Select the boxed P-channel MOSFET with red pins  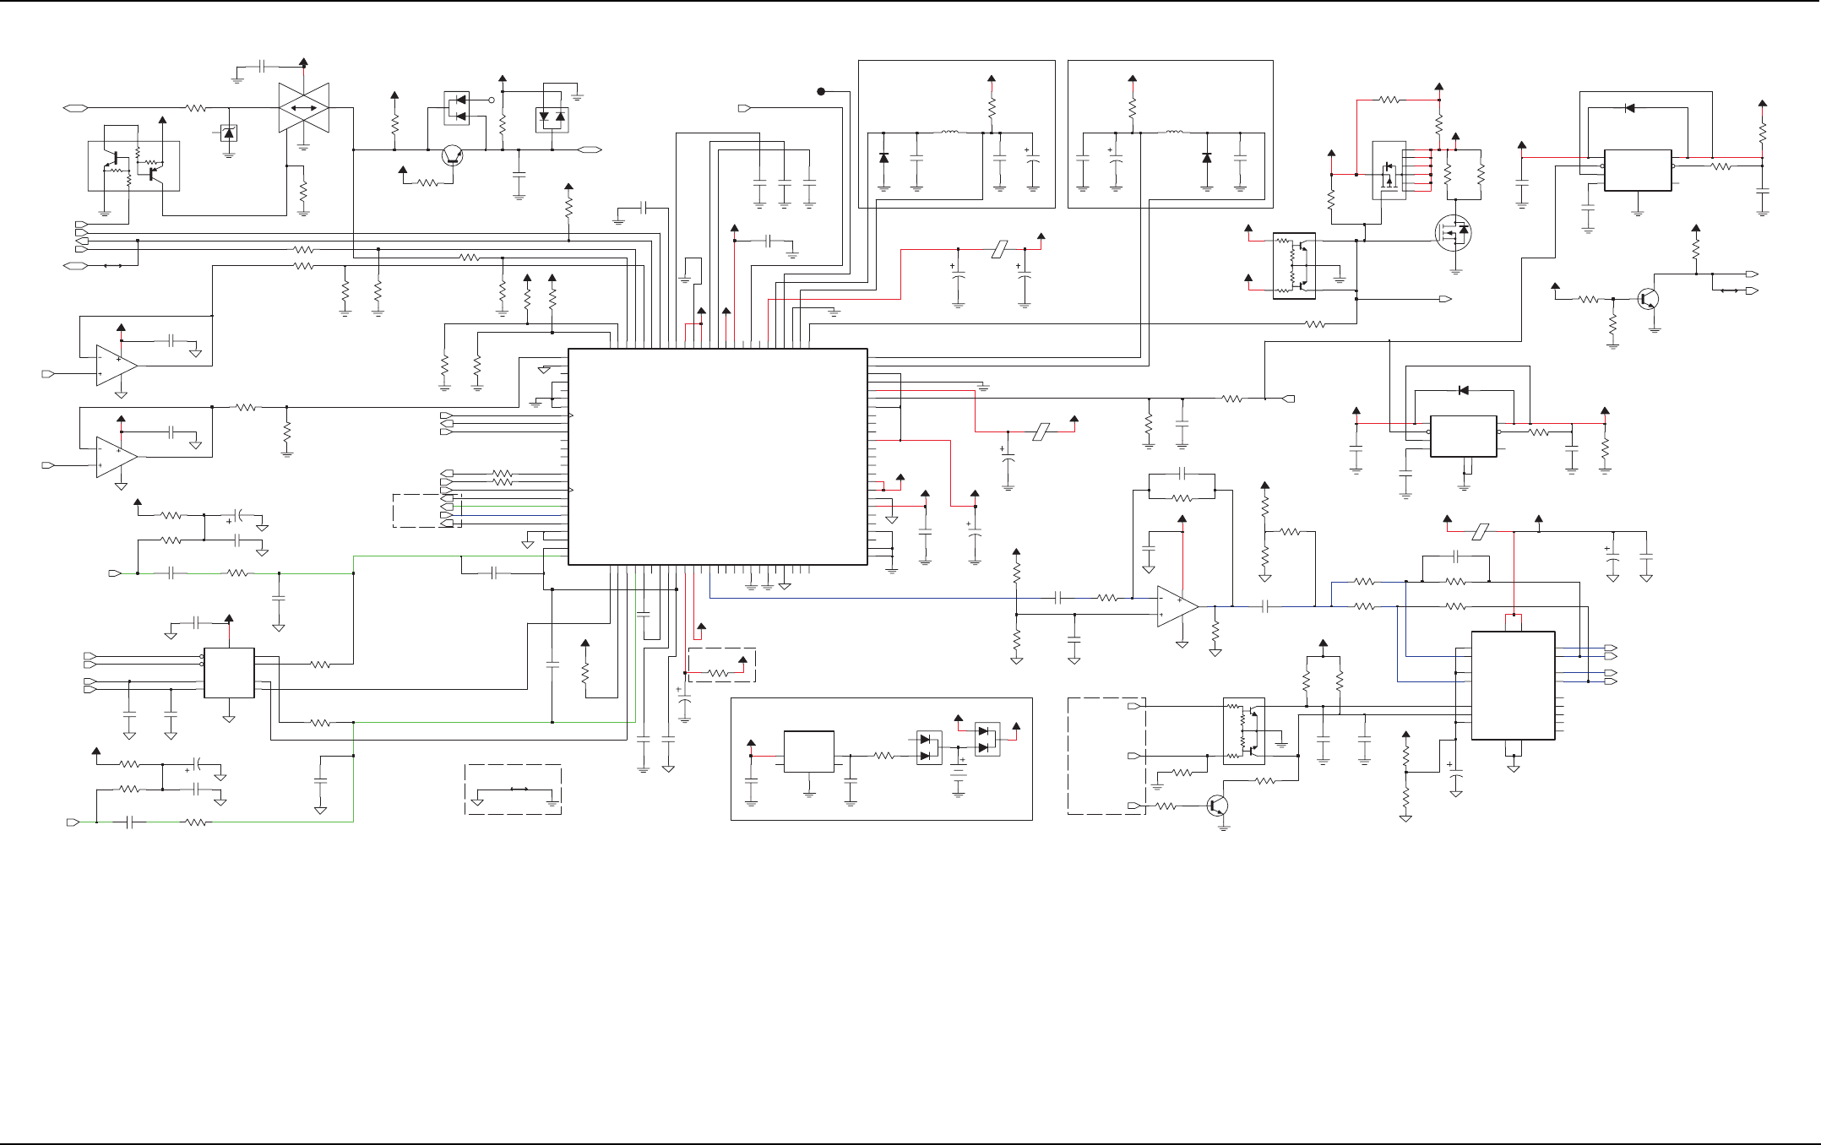click(x=1389, y=171)
